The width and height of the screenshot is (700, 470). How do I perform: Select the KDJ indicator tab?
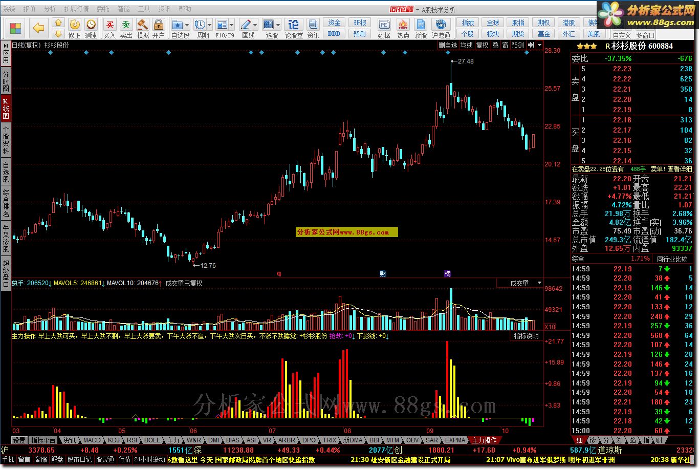click(x=114, y=440)
